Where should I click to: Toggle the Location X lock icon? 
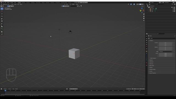point(173,43)
